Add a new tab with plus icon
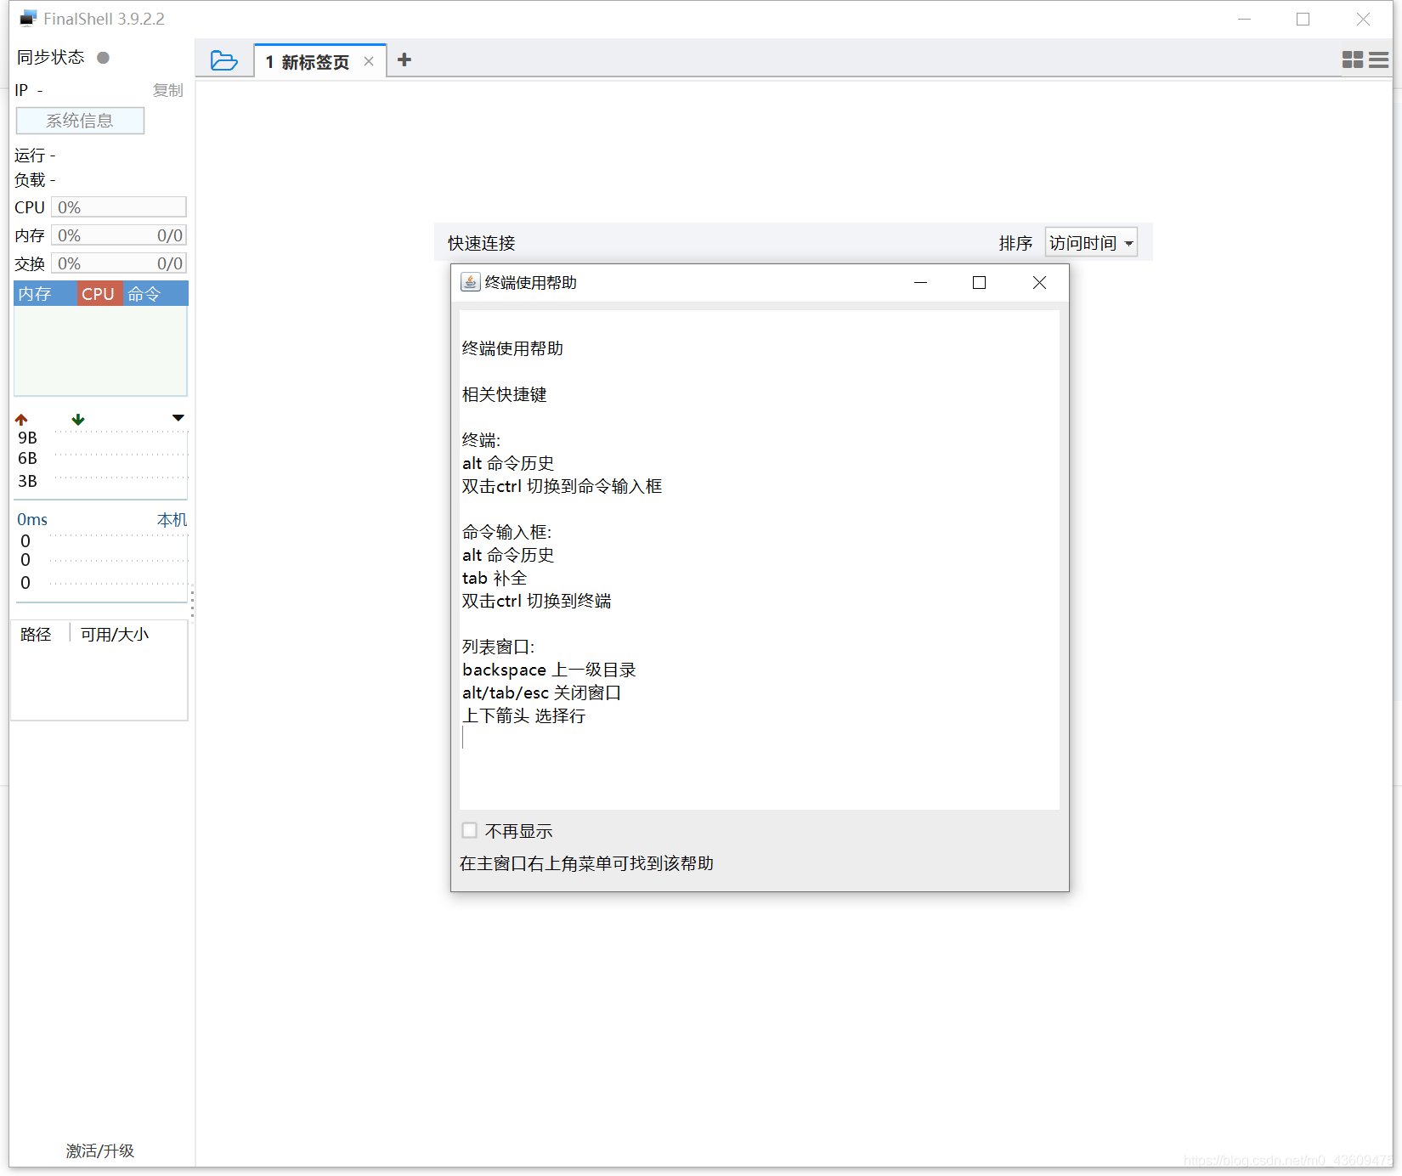Image resolution: width=1402 pixels, height=1176 pixels. tap(404, 59)
